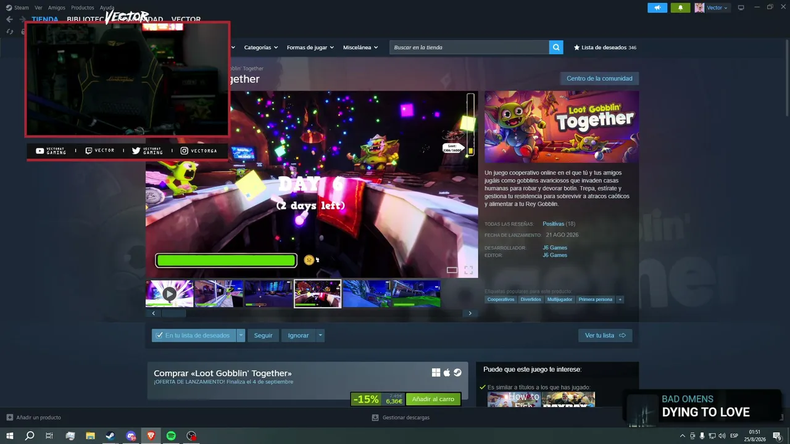This screenshot has height=444, width=790.
Task: Open the Categorías dropdown menu
Action: click(260, 47)
